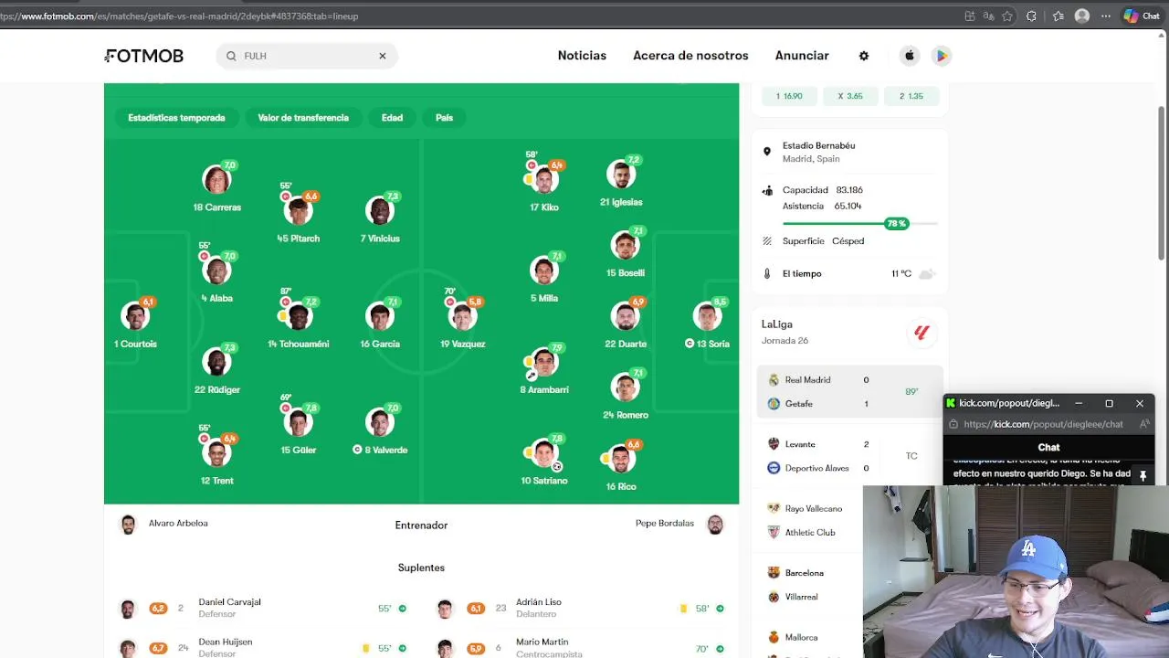The image size is (1169, 658).
Task: Open Arambarri player photo
Action: [x=543, y=362]
